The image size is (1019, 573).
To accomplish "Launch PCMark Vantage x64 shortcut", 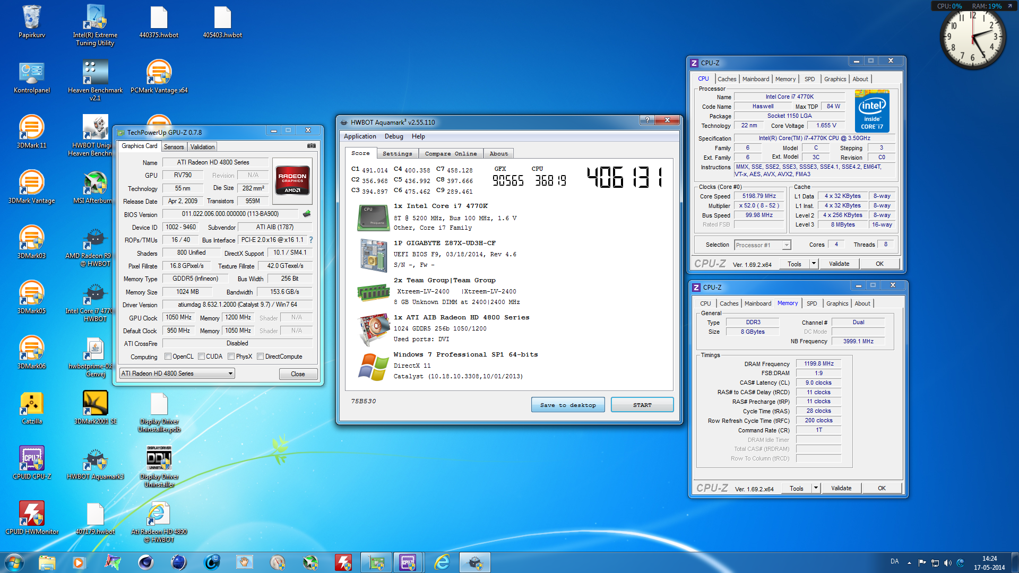I will pos(159,77).
